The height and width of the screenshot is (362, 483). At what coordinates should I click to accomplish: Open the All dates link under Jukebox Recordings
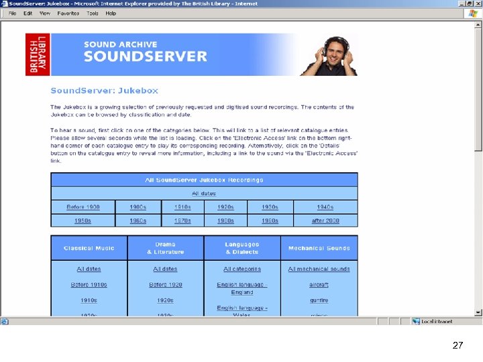pos(204,193)
